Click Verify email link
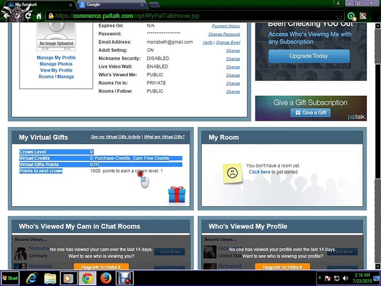This screenshot has width=381, height=286. pos(208,42)
